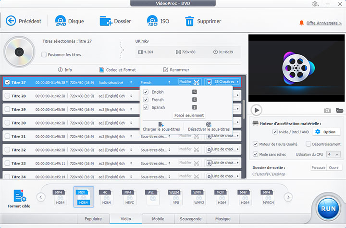Play the preview video
The image size is (346, 228).
click(x=257, y=110)
